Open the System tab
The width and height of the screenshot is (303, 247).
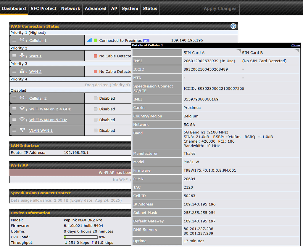130,8
